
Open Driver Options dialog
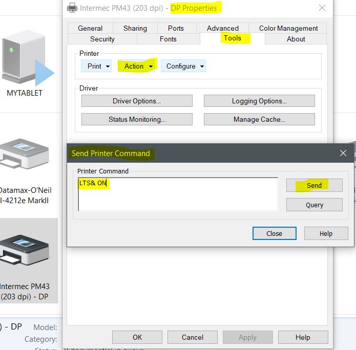[x=137, y=101]
